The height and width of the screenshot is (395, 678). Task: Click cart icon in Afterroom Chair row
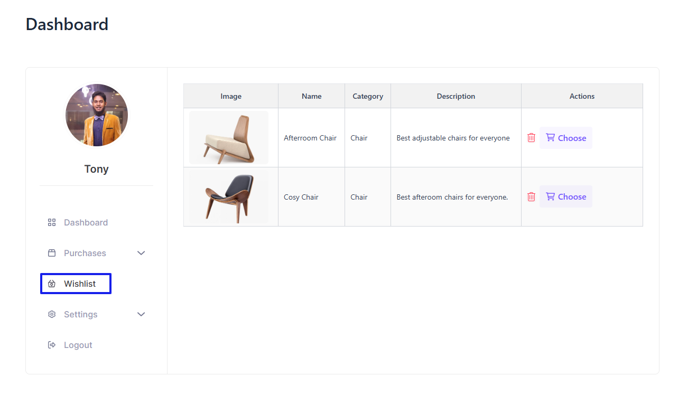tap(550, 138)
